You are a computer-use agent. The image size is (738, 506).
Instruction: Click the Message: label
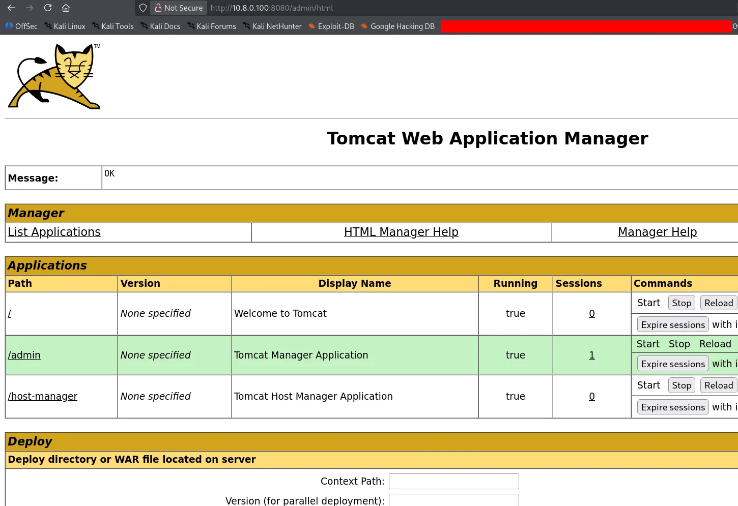(x=33, y=178)
